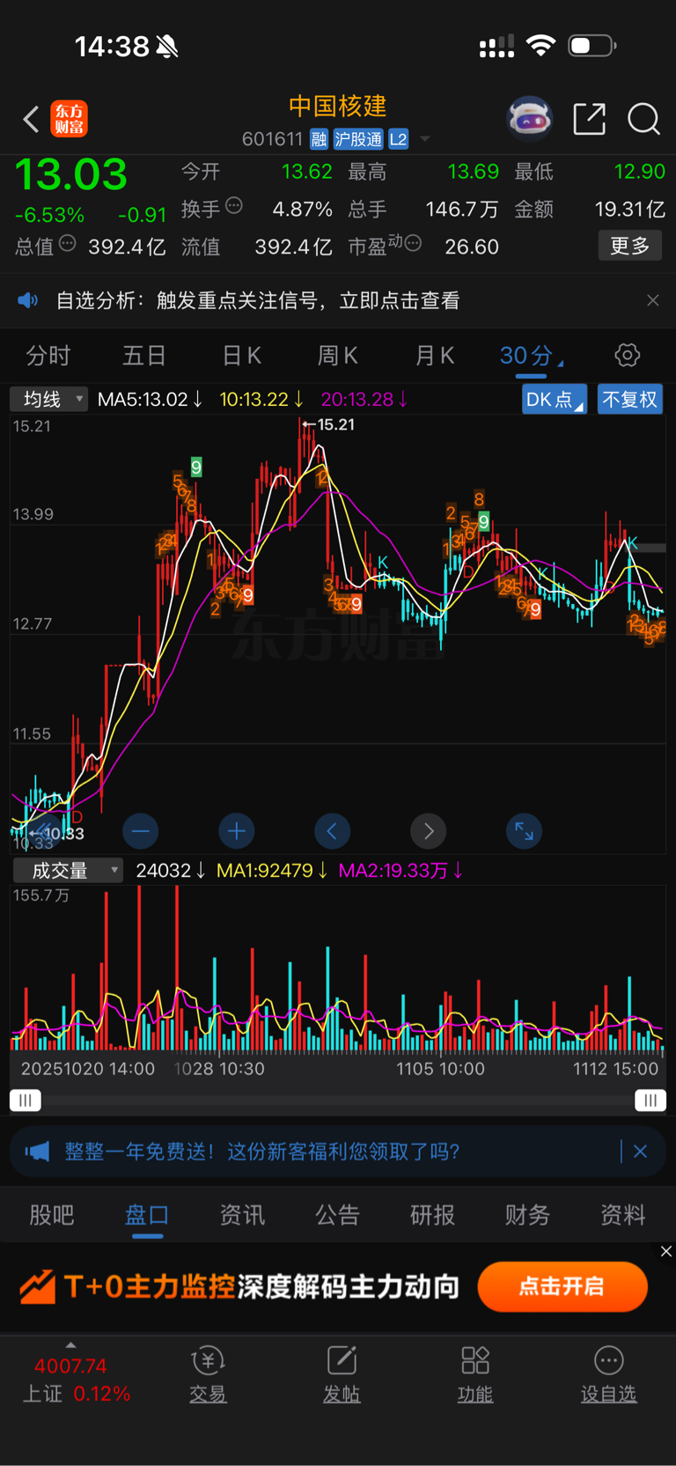Tap the 中国核建 stock title
Image resolution: width=676 pixels, height=1466 pixels.
338,107
